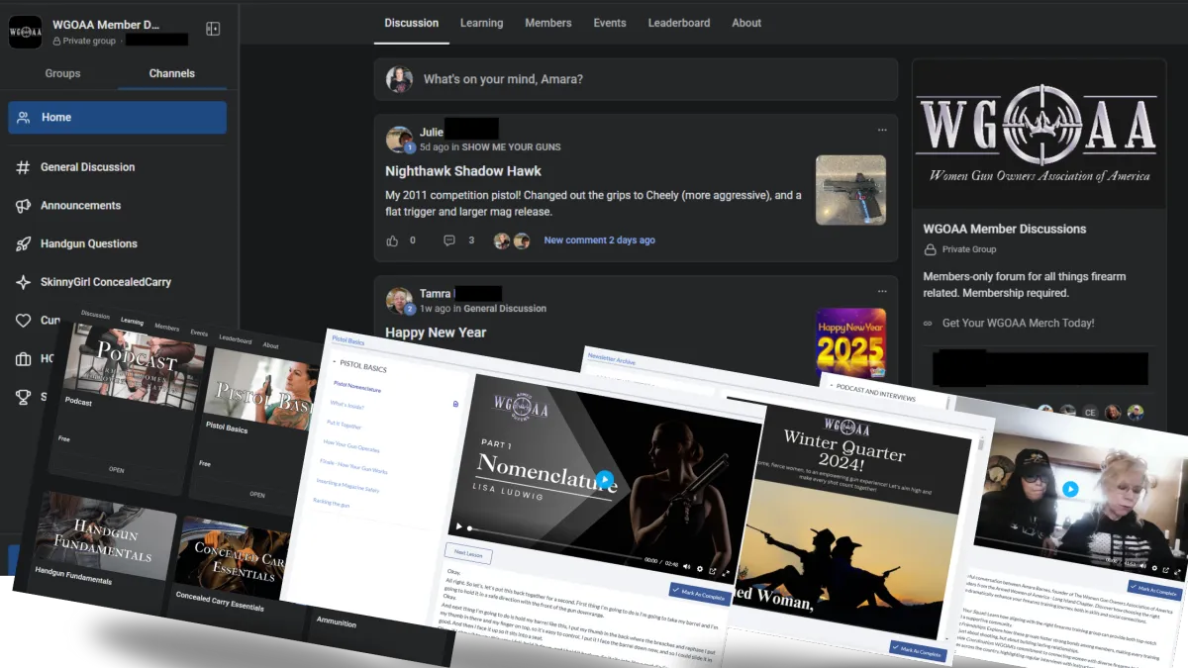
Task: Open the Events tab
Action: [609, 23]
